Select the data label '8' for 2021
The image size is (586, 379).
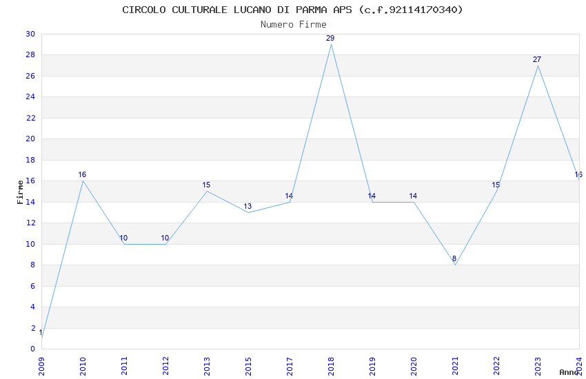point(454,258)
